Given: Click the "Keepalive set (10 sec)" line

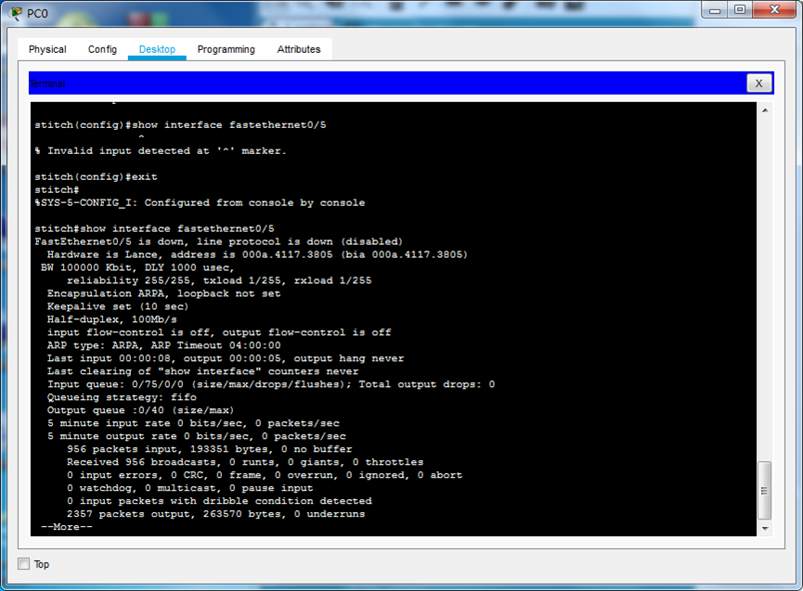Looking at the screenshot, I should [118, 306].
